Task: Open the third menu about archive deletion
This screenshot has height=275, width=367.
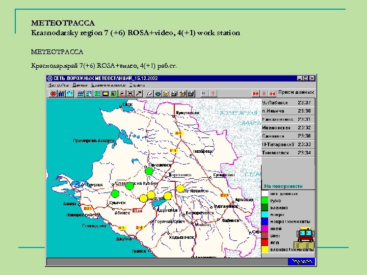Action: click(x=108, y=85)
